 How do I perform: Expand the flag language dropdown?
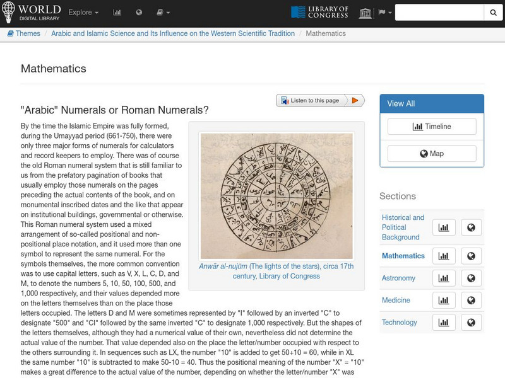384,13
